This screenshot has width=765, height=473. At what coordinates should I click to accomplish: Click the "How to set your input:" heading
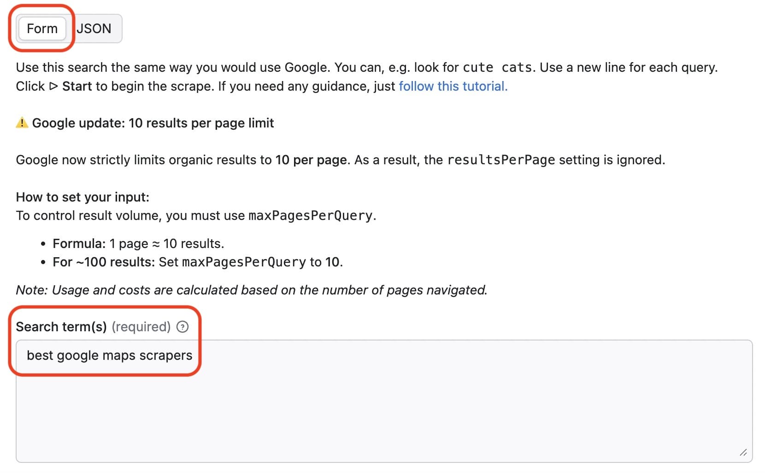pos(82,197)
